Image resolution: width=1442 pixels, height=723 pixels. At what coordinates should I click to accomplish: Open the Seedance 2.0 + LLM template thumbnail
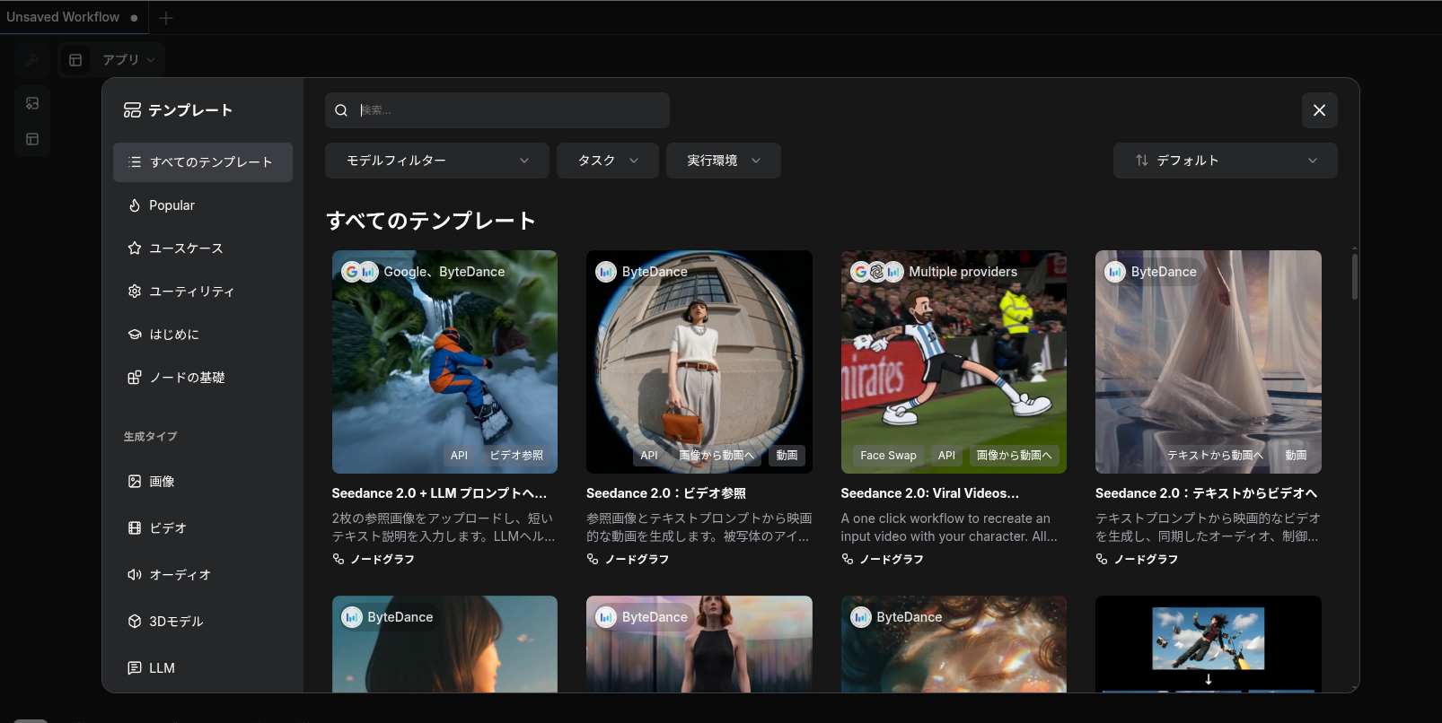(444, 361)
